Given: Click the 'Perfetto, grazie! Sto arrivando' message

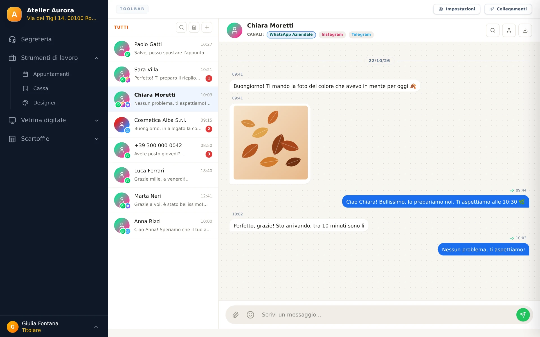Looking at the screenshot, I should (299, 226).
